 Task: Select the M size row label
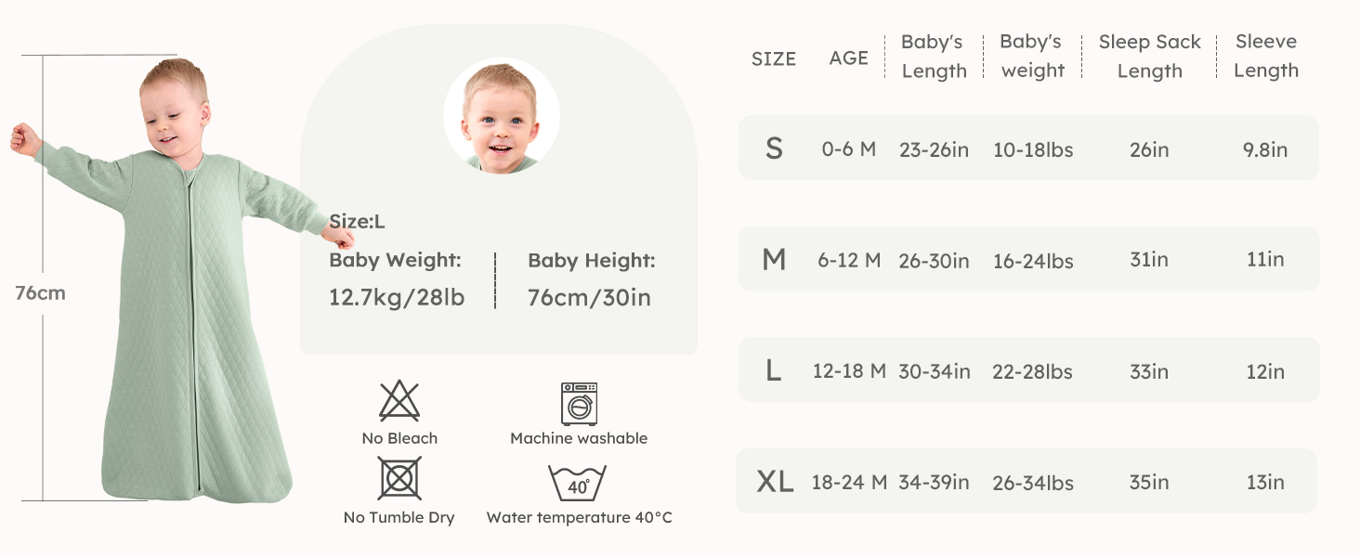point(774,260)
